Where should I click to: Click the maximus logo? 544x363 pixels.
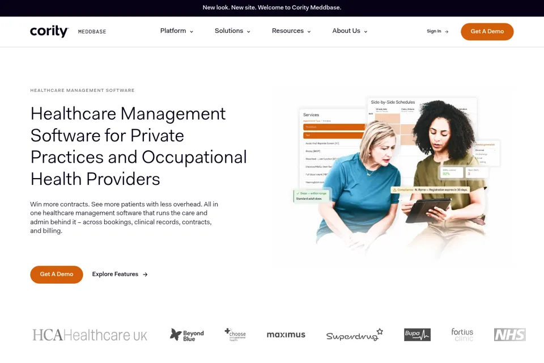point(286,335)
